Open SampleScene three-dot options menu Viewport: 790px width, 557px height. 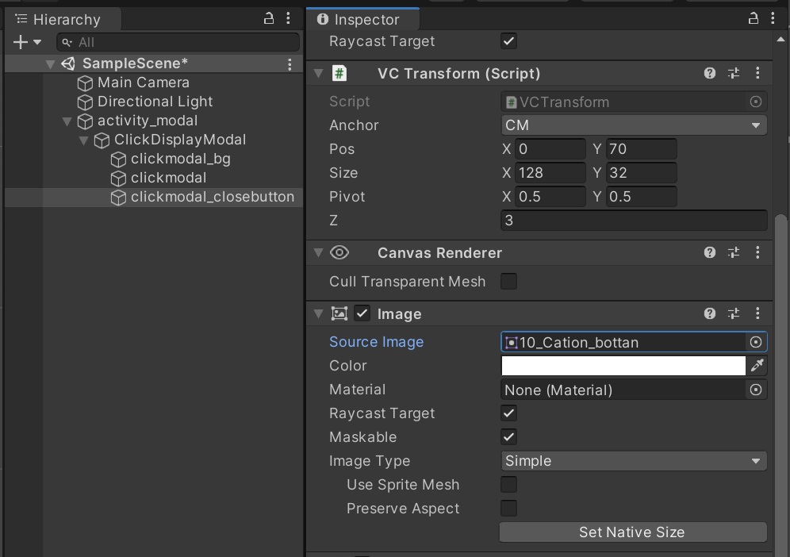[x=290, y=63]
